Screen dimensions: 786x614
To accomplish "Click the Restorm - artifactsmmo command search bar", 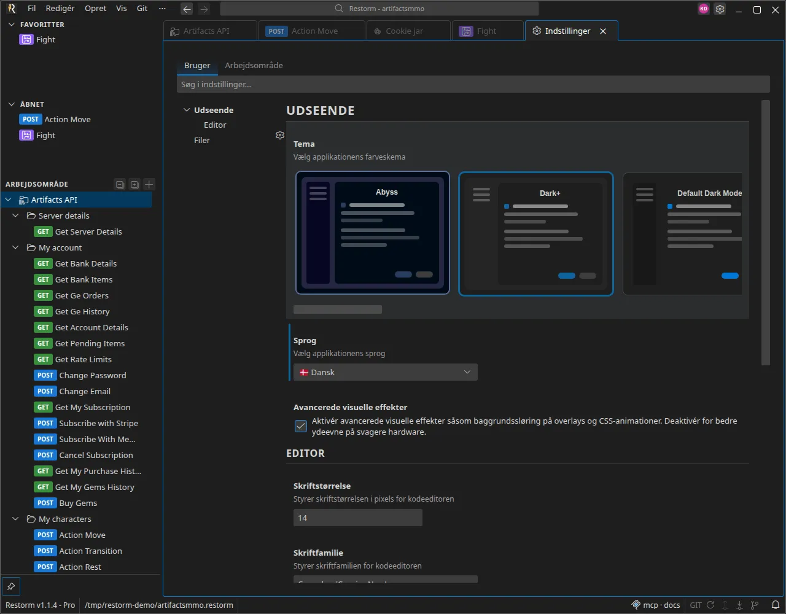I will (379, 9).
